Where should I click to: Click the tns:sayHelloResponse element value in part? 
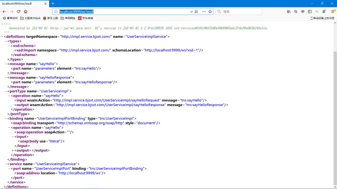(94, 82)
